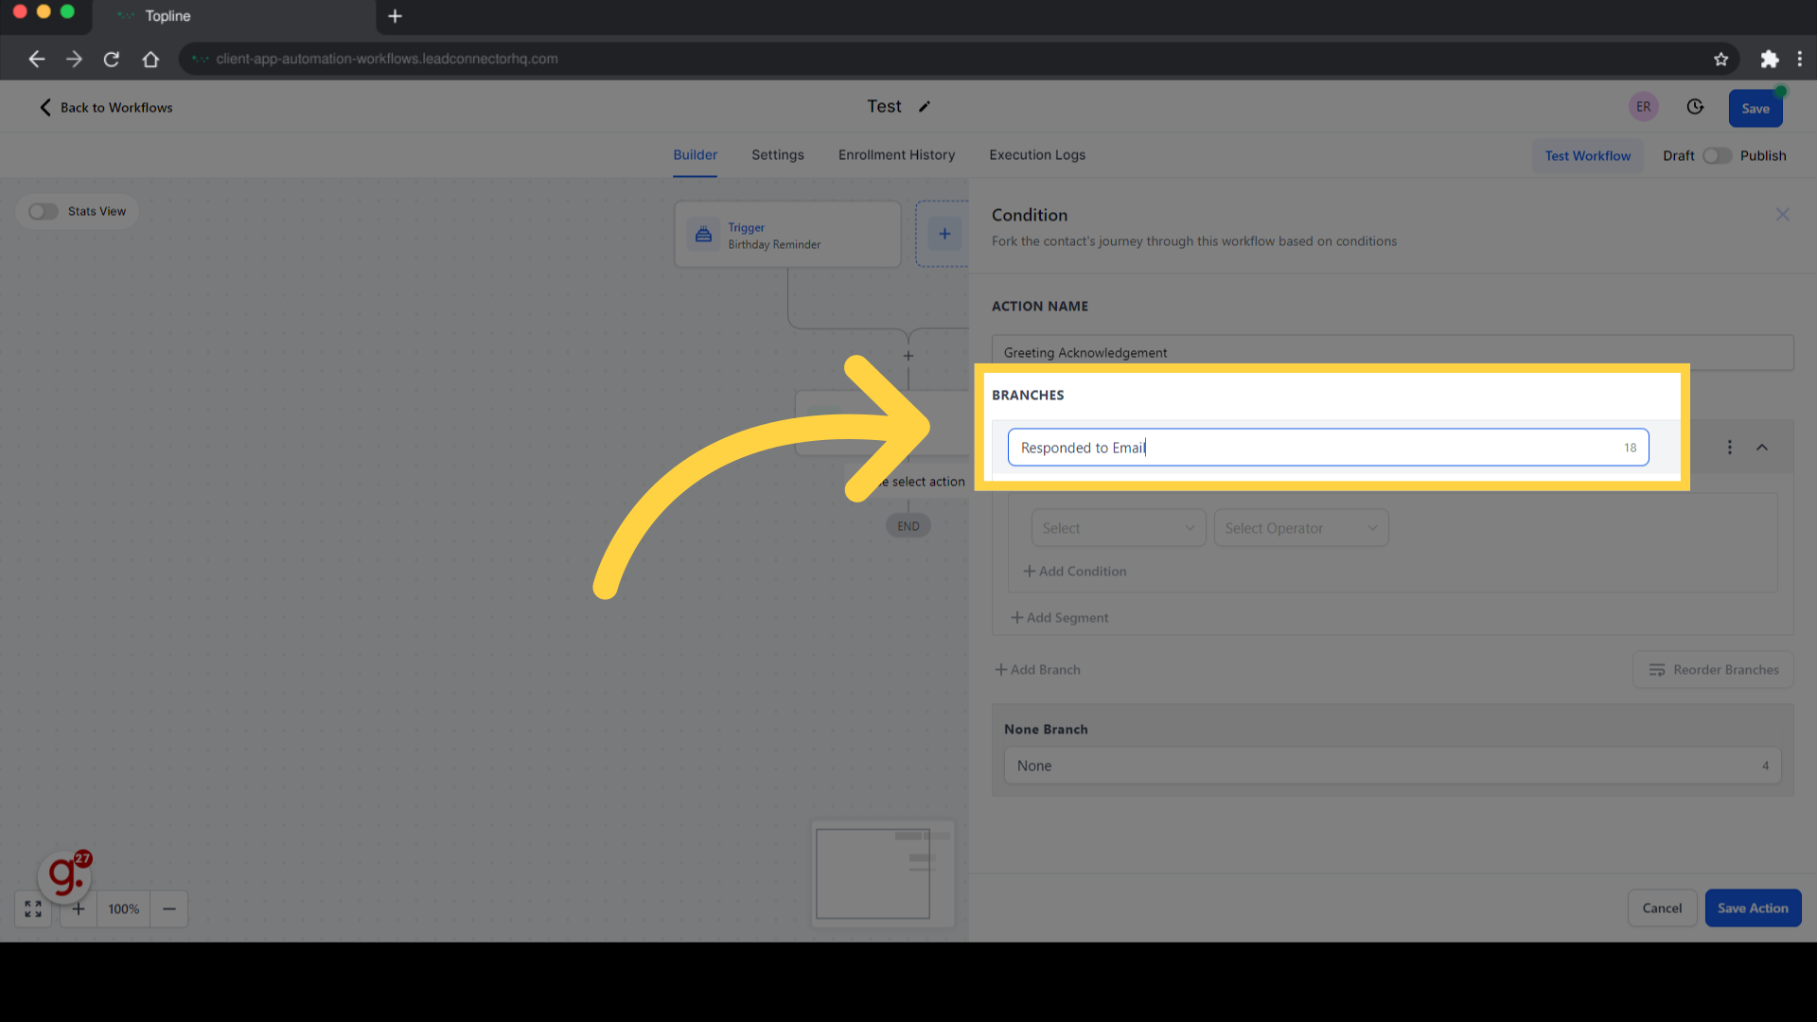Click Add Condition
The height and width of the screenshot is (1022, 1817).
pyautogui.click(x=1074, y=572)
